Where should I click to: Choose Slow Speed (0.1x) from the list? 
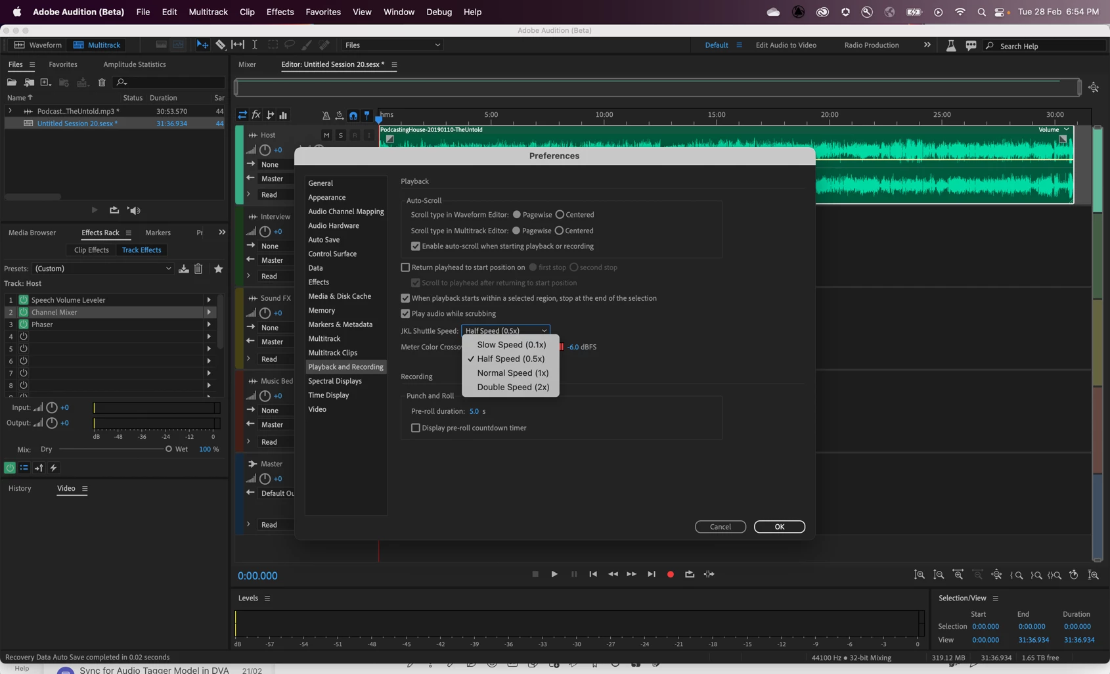511,345
